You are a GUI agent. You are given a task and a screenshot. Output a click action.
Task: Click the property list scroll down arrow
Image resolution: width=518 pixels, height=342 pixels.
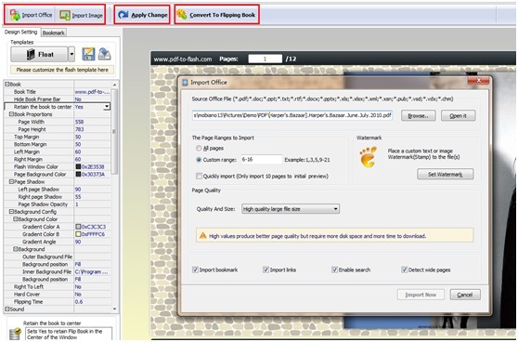point(114,309)
